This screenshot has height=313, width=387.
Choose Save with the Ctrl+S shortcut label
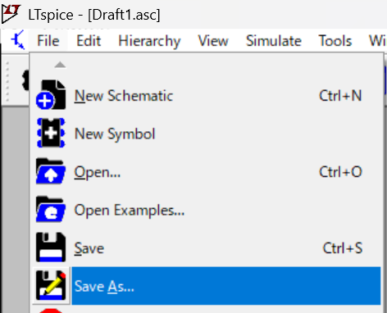[207, 247]
